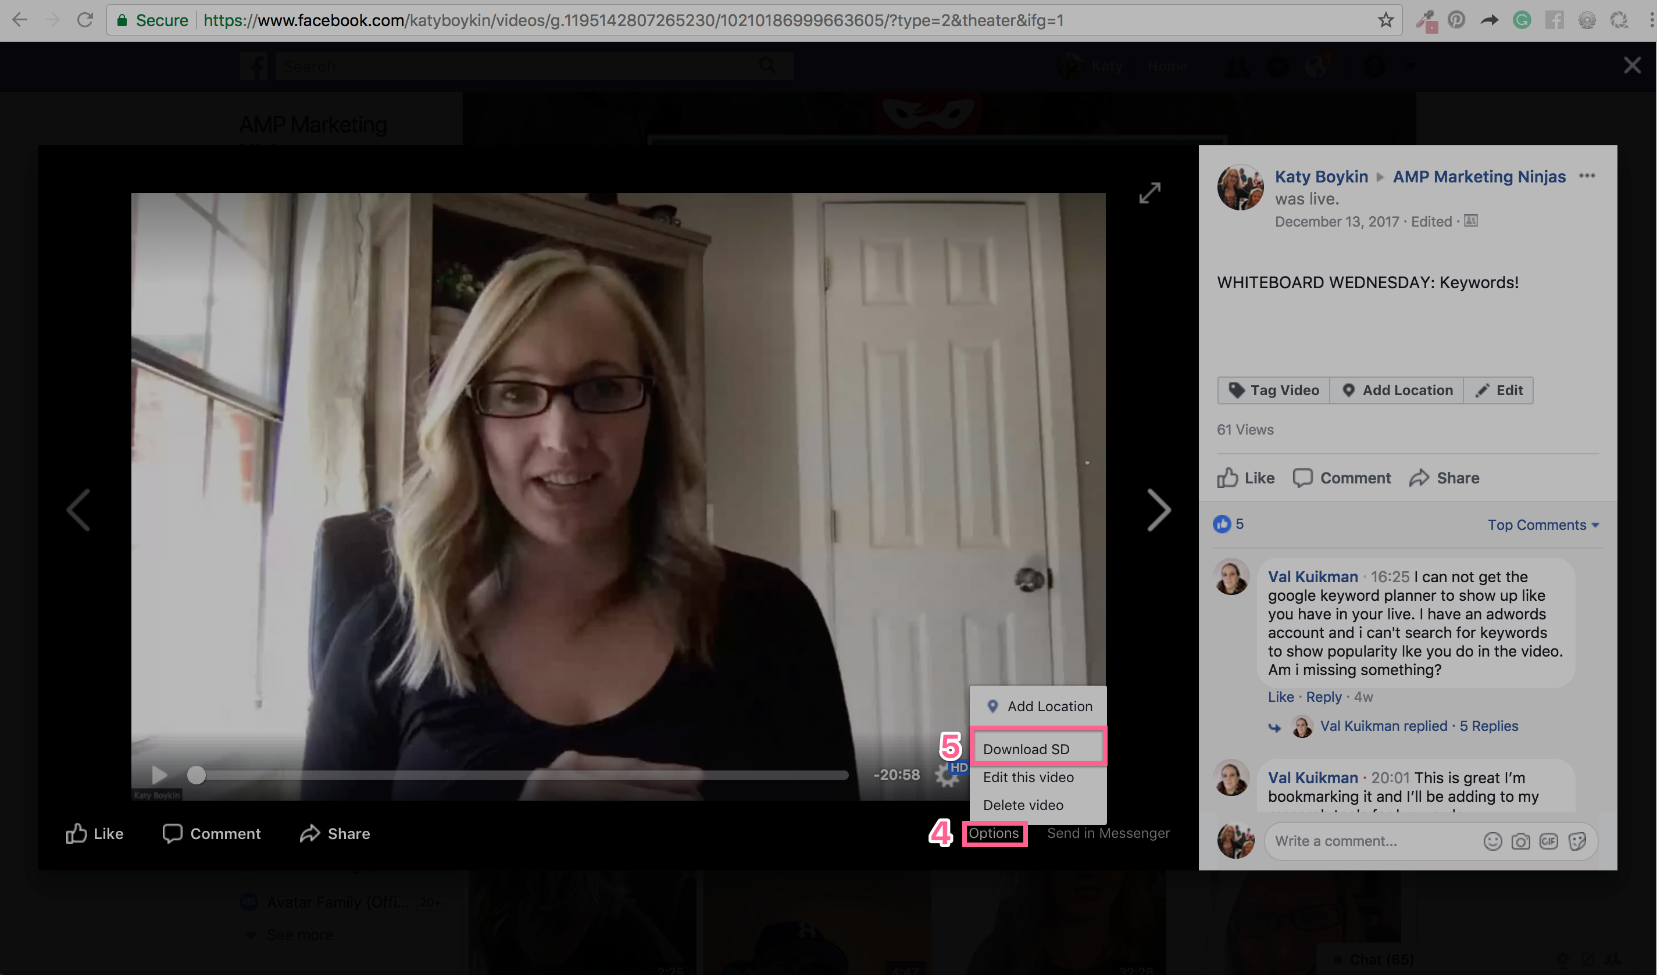Select Download SD from options menu
The width and height of the screenshot is (1657, 975).
[1026, 749]
